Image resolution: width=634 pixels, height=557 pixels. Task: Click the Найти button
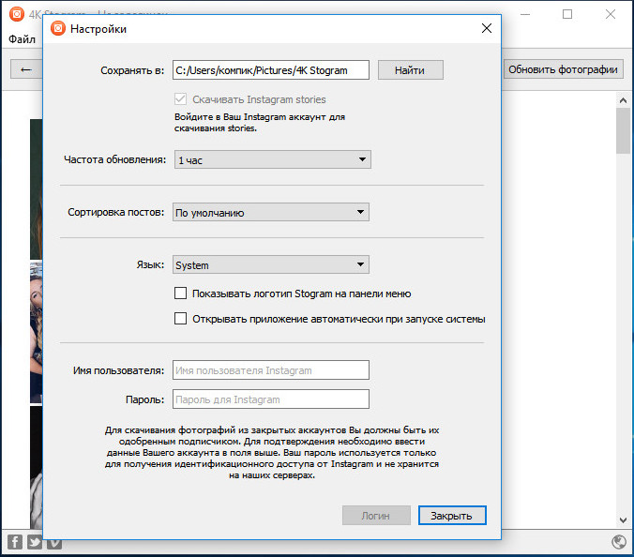[x=411, y=70]
